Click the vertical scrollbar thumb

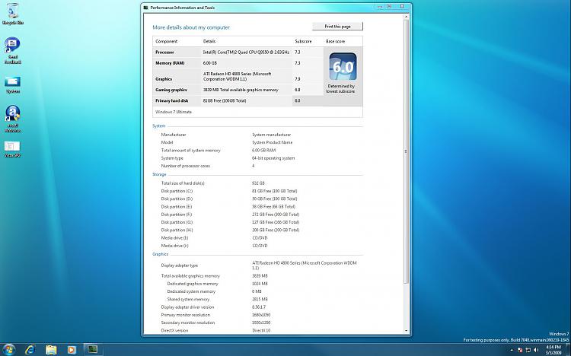407,151
